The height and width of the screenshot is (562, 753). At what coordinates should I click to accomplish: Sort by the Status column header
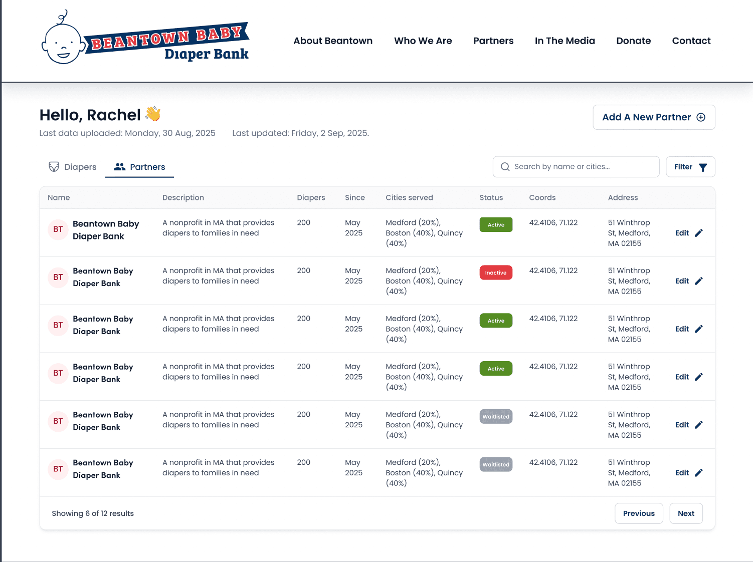point(491,198)
